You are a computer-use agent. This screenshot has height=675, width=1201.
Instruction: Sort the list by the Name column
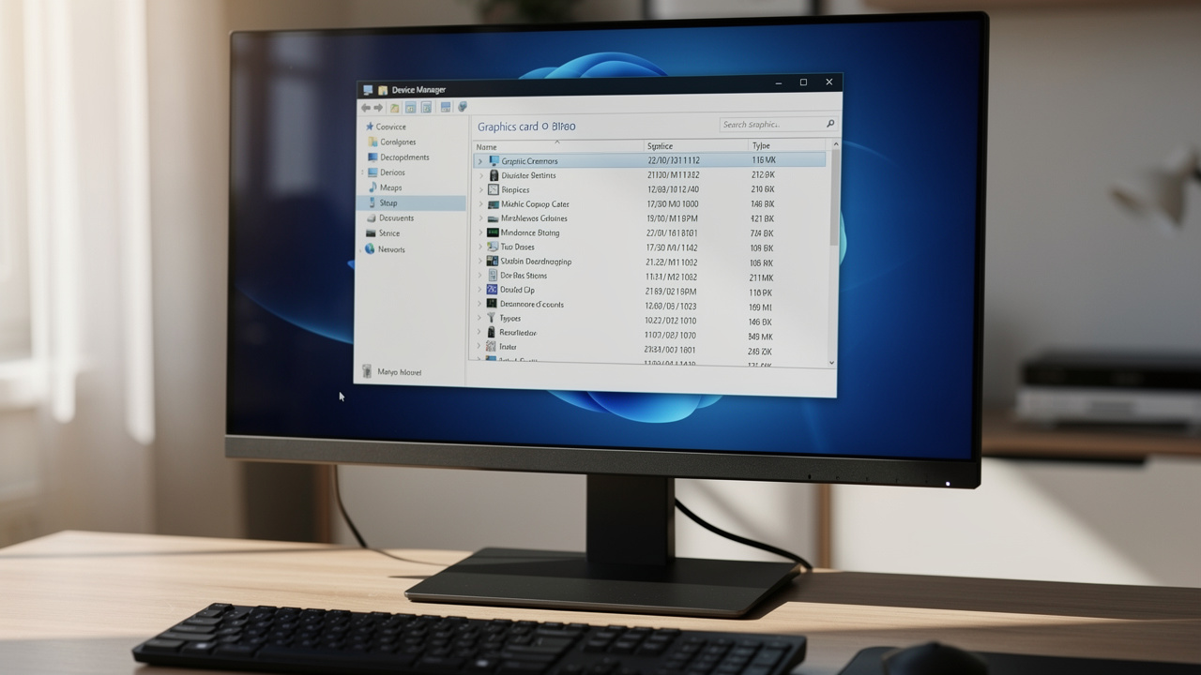coord(485,146)
